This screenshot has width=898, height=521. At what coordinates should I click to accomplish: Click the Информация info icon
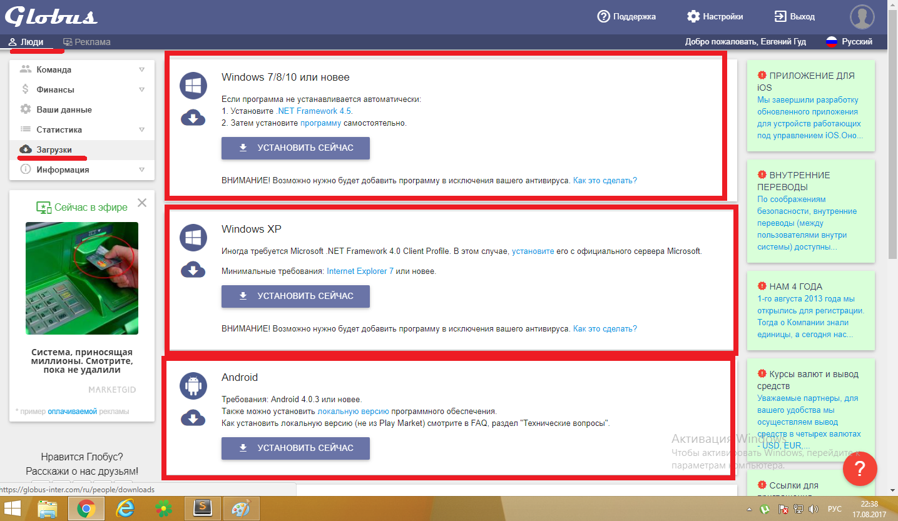[26, 169]
